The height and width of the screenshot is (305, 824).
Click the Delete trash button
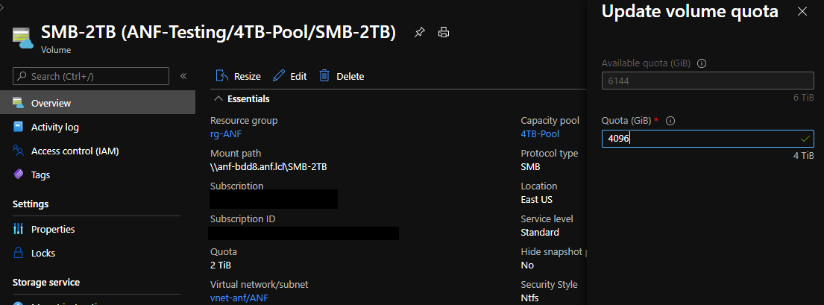click(342, 76)
